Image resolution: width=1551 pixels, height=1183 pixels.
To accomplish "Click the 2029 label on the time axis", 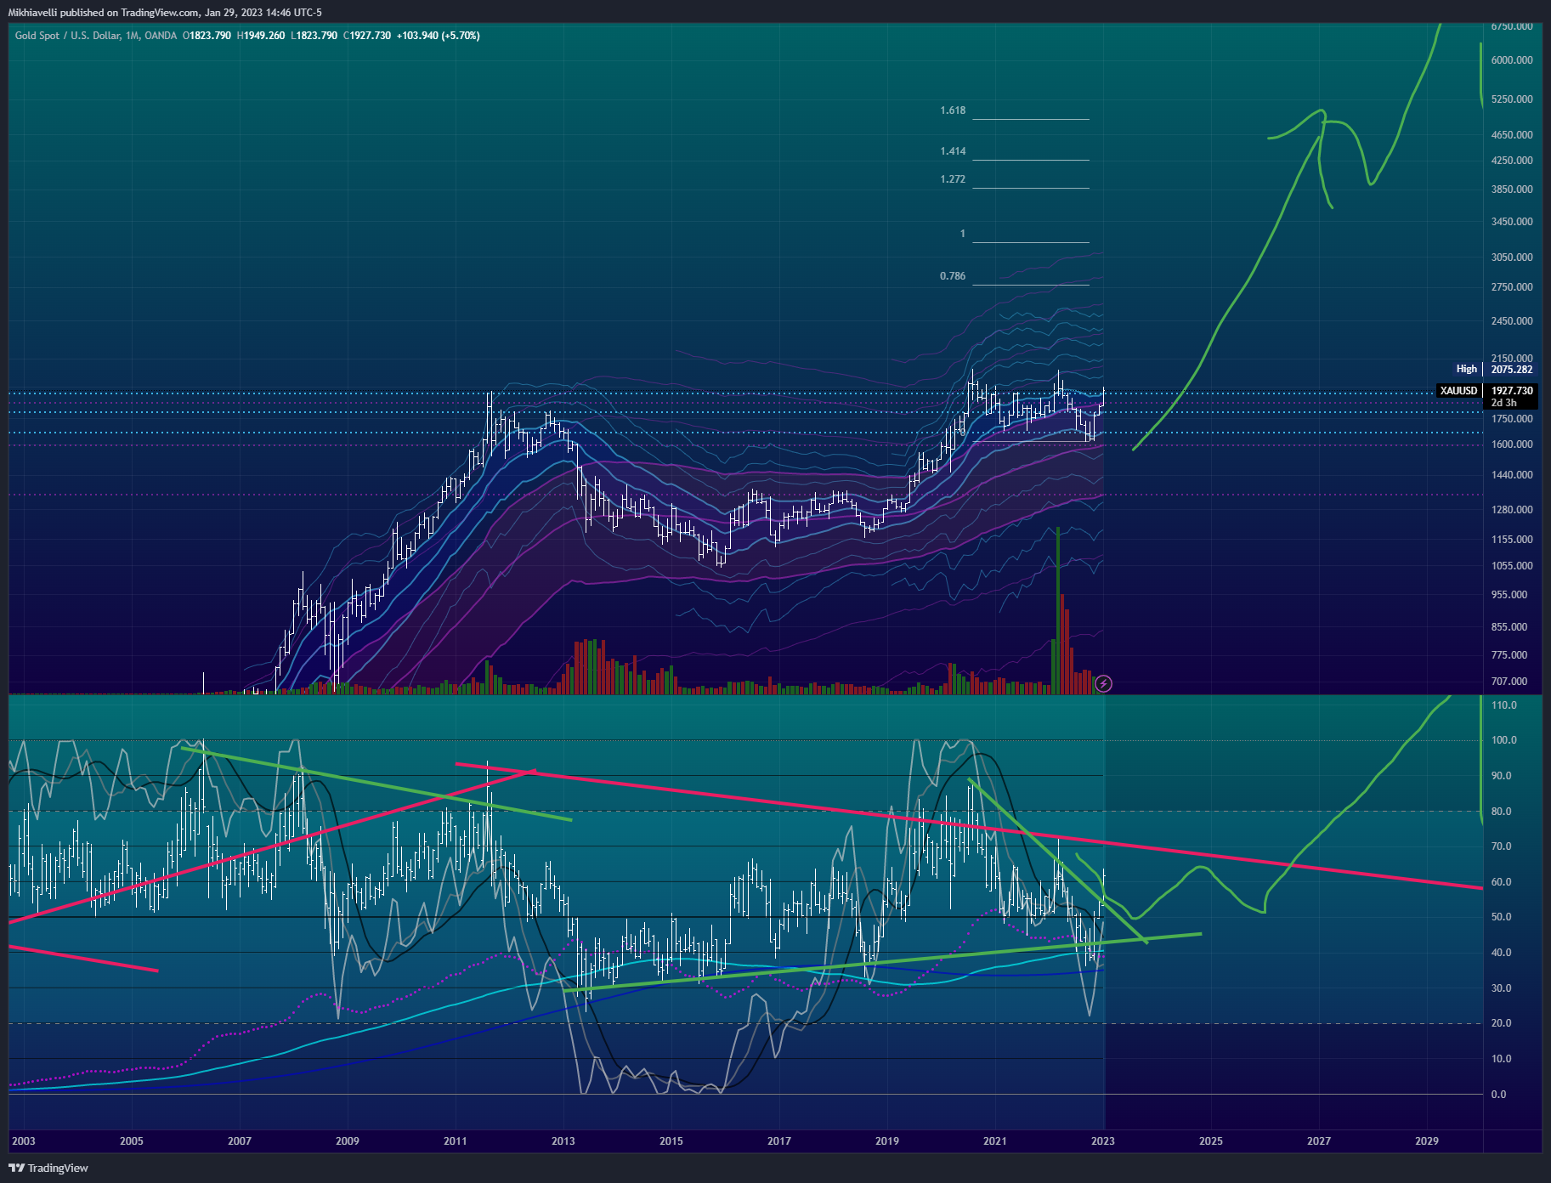I will 1427,1141.
